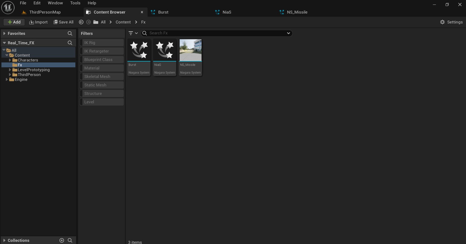Select the NS_Missile asset thumbnail
The image size is (466, 244).
(191, 50)
